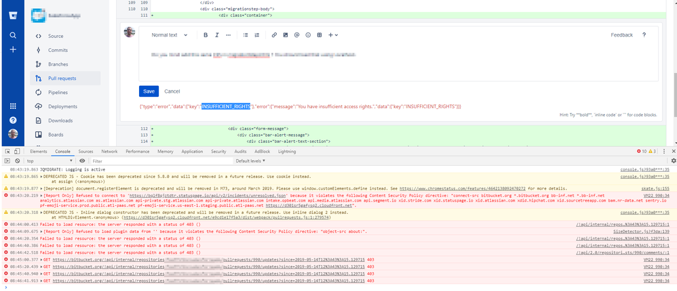The height and width of the screenshot is (291, 677).
Task: Click the DevTools inspect element icon
Action: click(7, 152)
